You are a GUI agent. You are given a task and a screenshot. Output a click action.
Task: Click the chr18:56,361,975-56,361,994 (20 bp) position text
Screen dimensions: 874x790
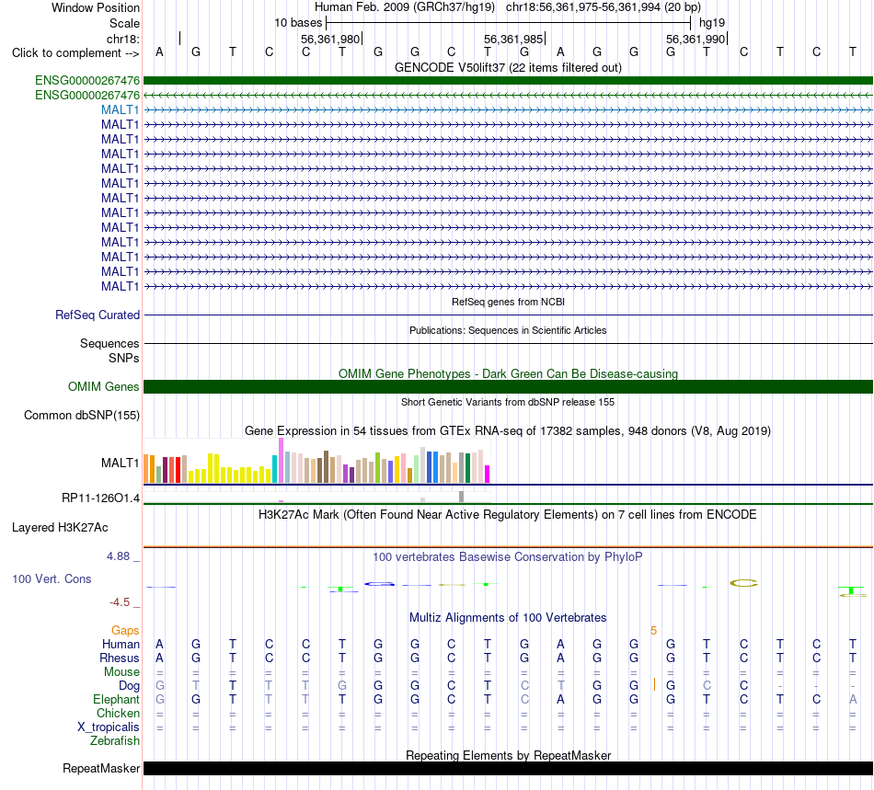(x=604, y=7)
